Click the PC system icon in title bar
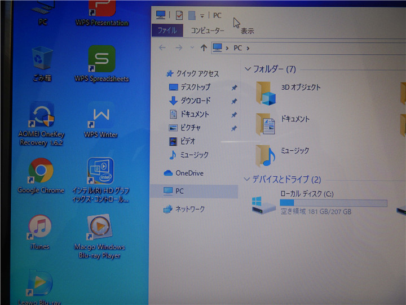This screenshot has width=406, height=305. [161, 15]
